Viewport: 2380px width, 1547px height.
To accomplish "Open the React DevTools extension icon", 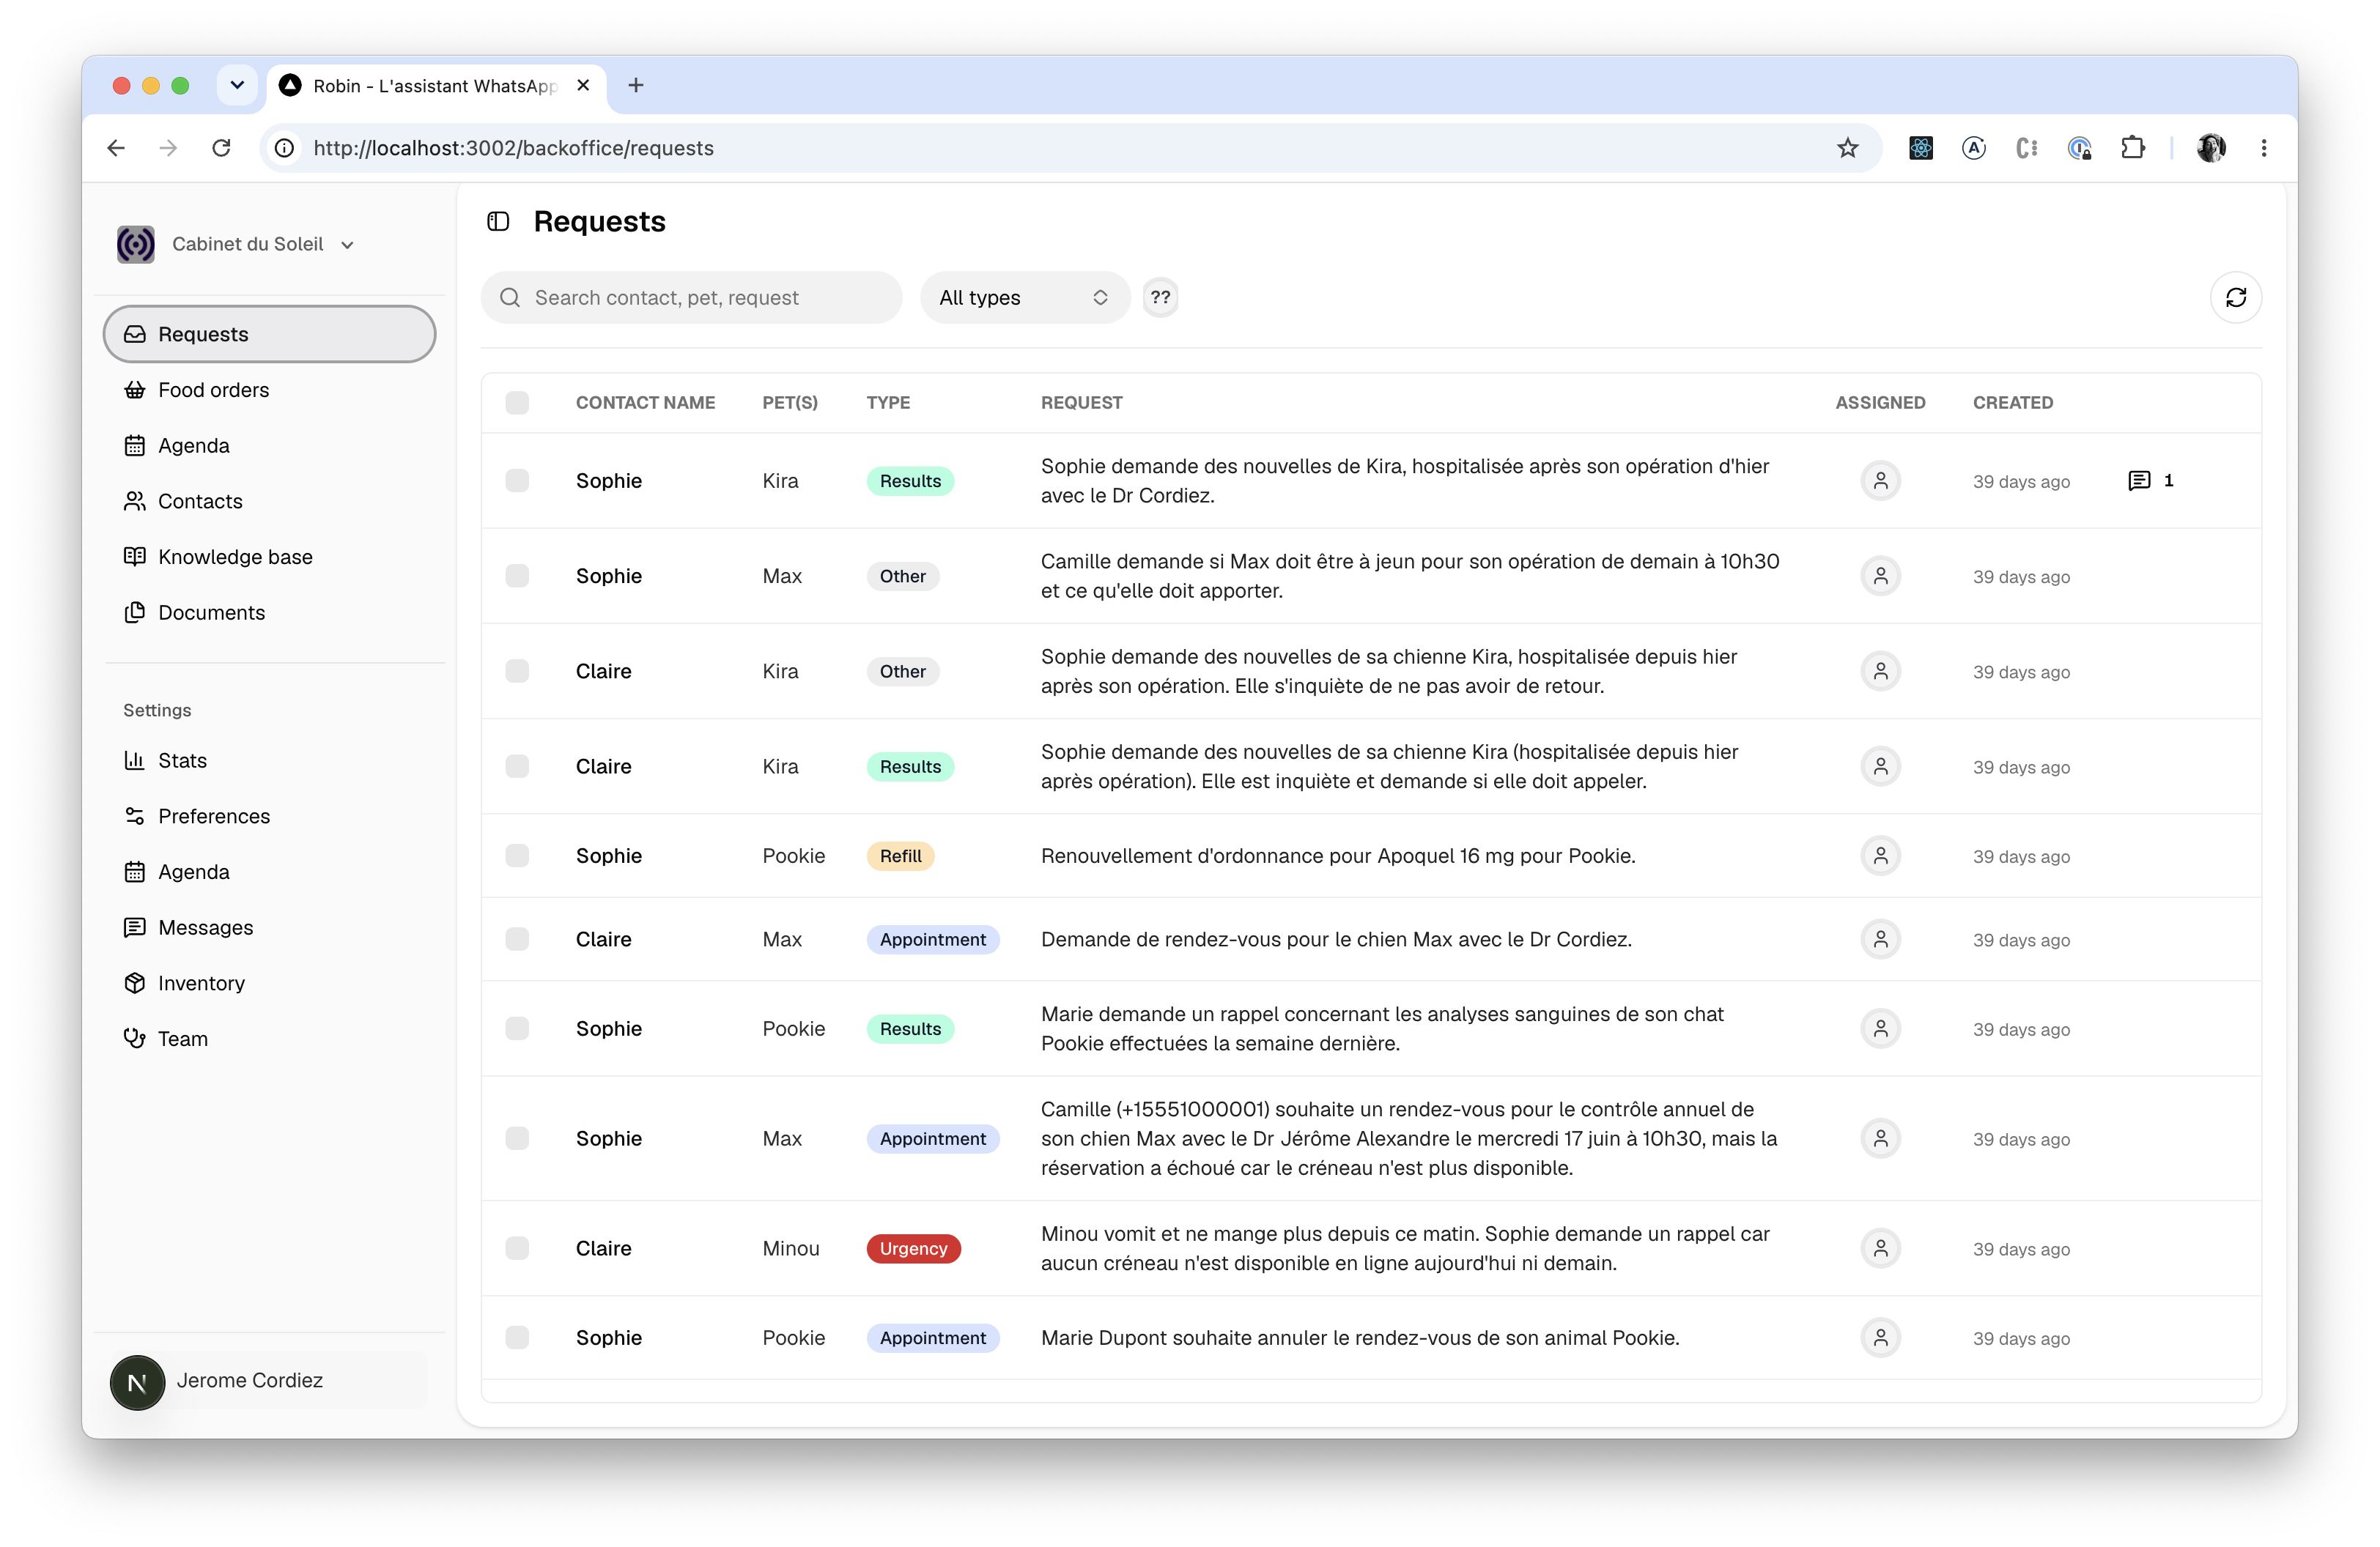I will pos(1920,148).
